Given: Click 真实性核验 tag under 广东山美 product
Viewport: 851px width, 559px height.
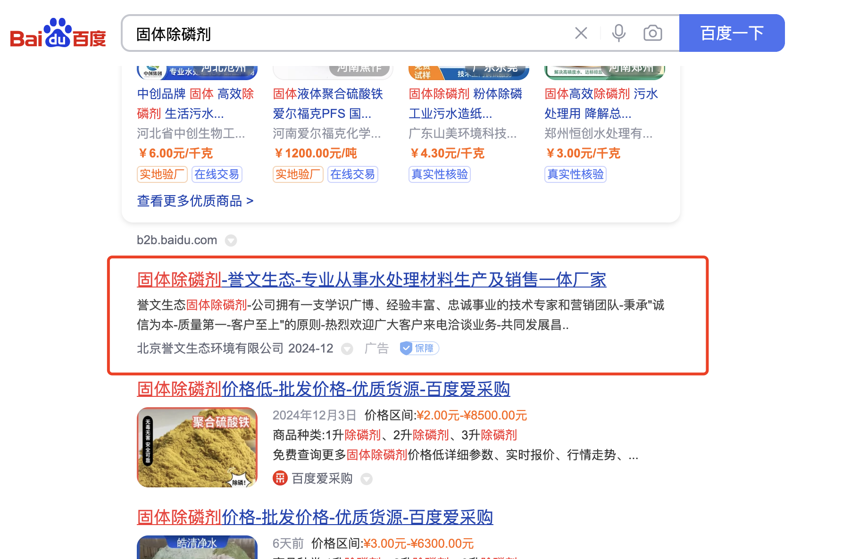Looking at the screenshot, I should 440,174.
